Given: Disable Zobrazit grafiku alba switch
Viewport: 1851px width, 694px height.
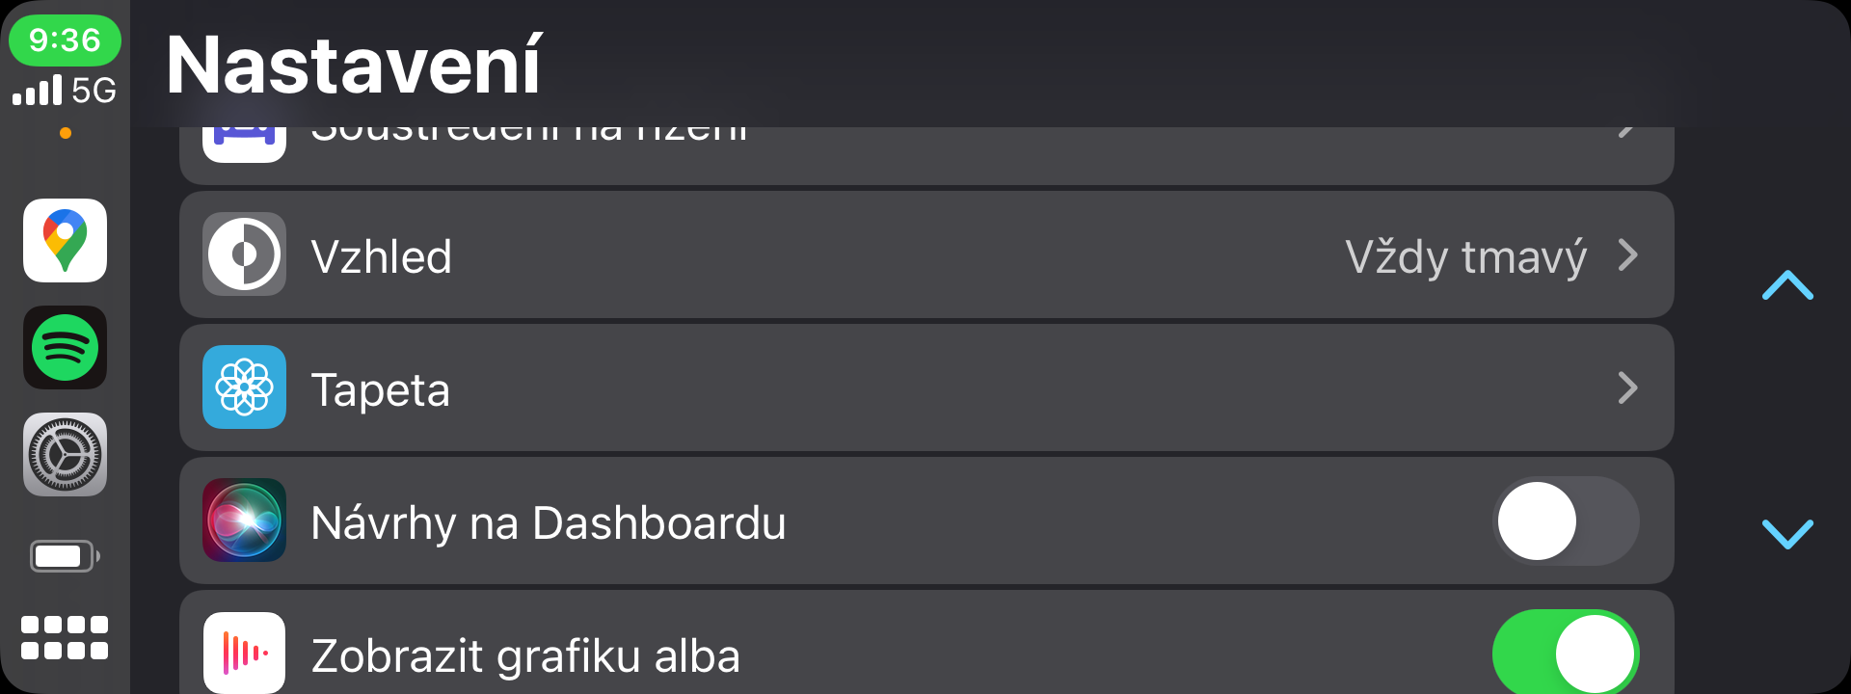Looking at the screenshot, I should (x=1565, y=653).
